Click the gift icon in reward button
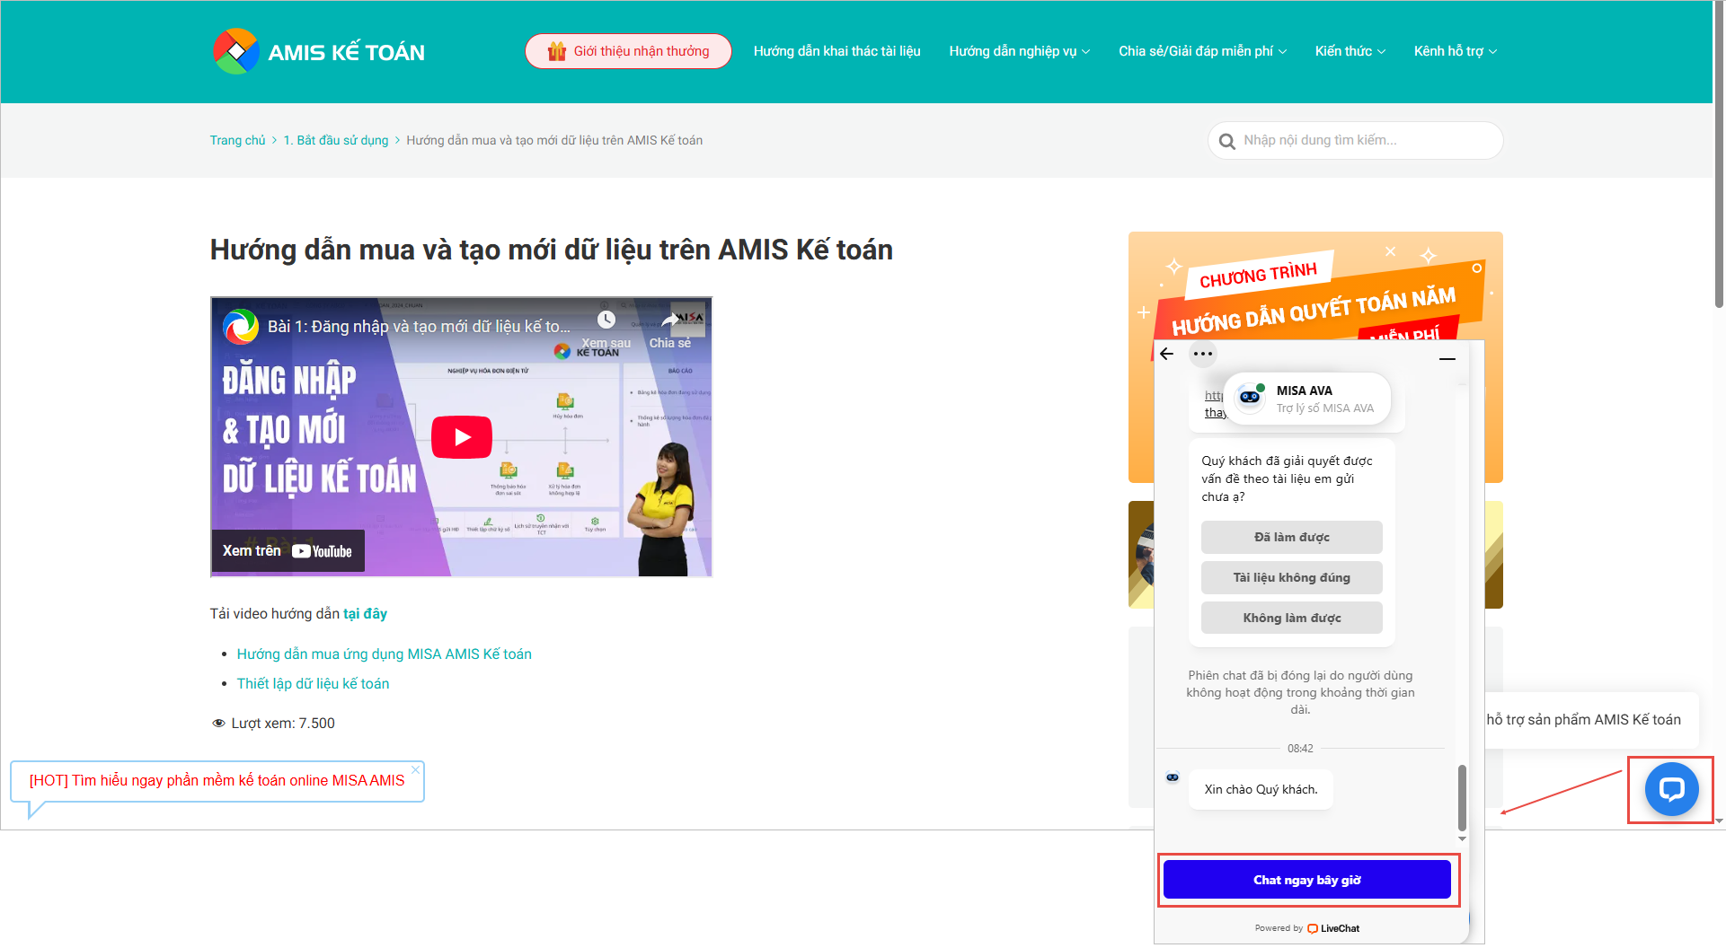The width and height of the screenshot is (1726, 948). click(557, 51)
